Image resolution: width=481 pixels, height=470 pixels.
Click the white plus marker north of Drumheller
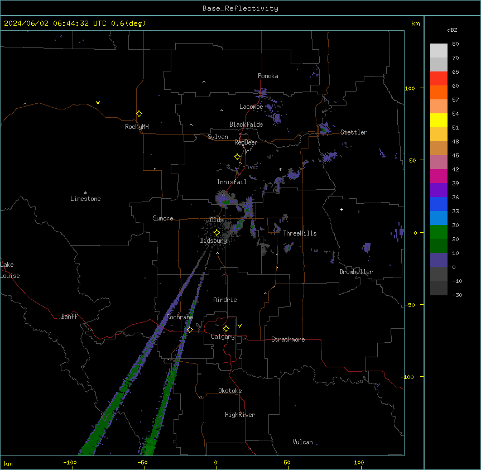341,209
